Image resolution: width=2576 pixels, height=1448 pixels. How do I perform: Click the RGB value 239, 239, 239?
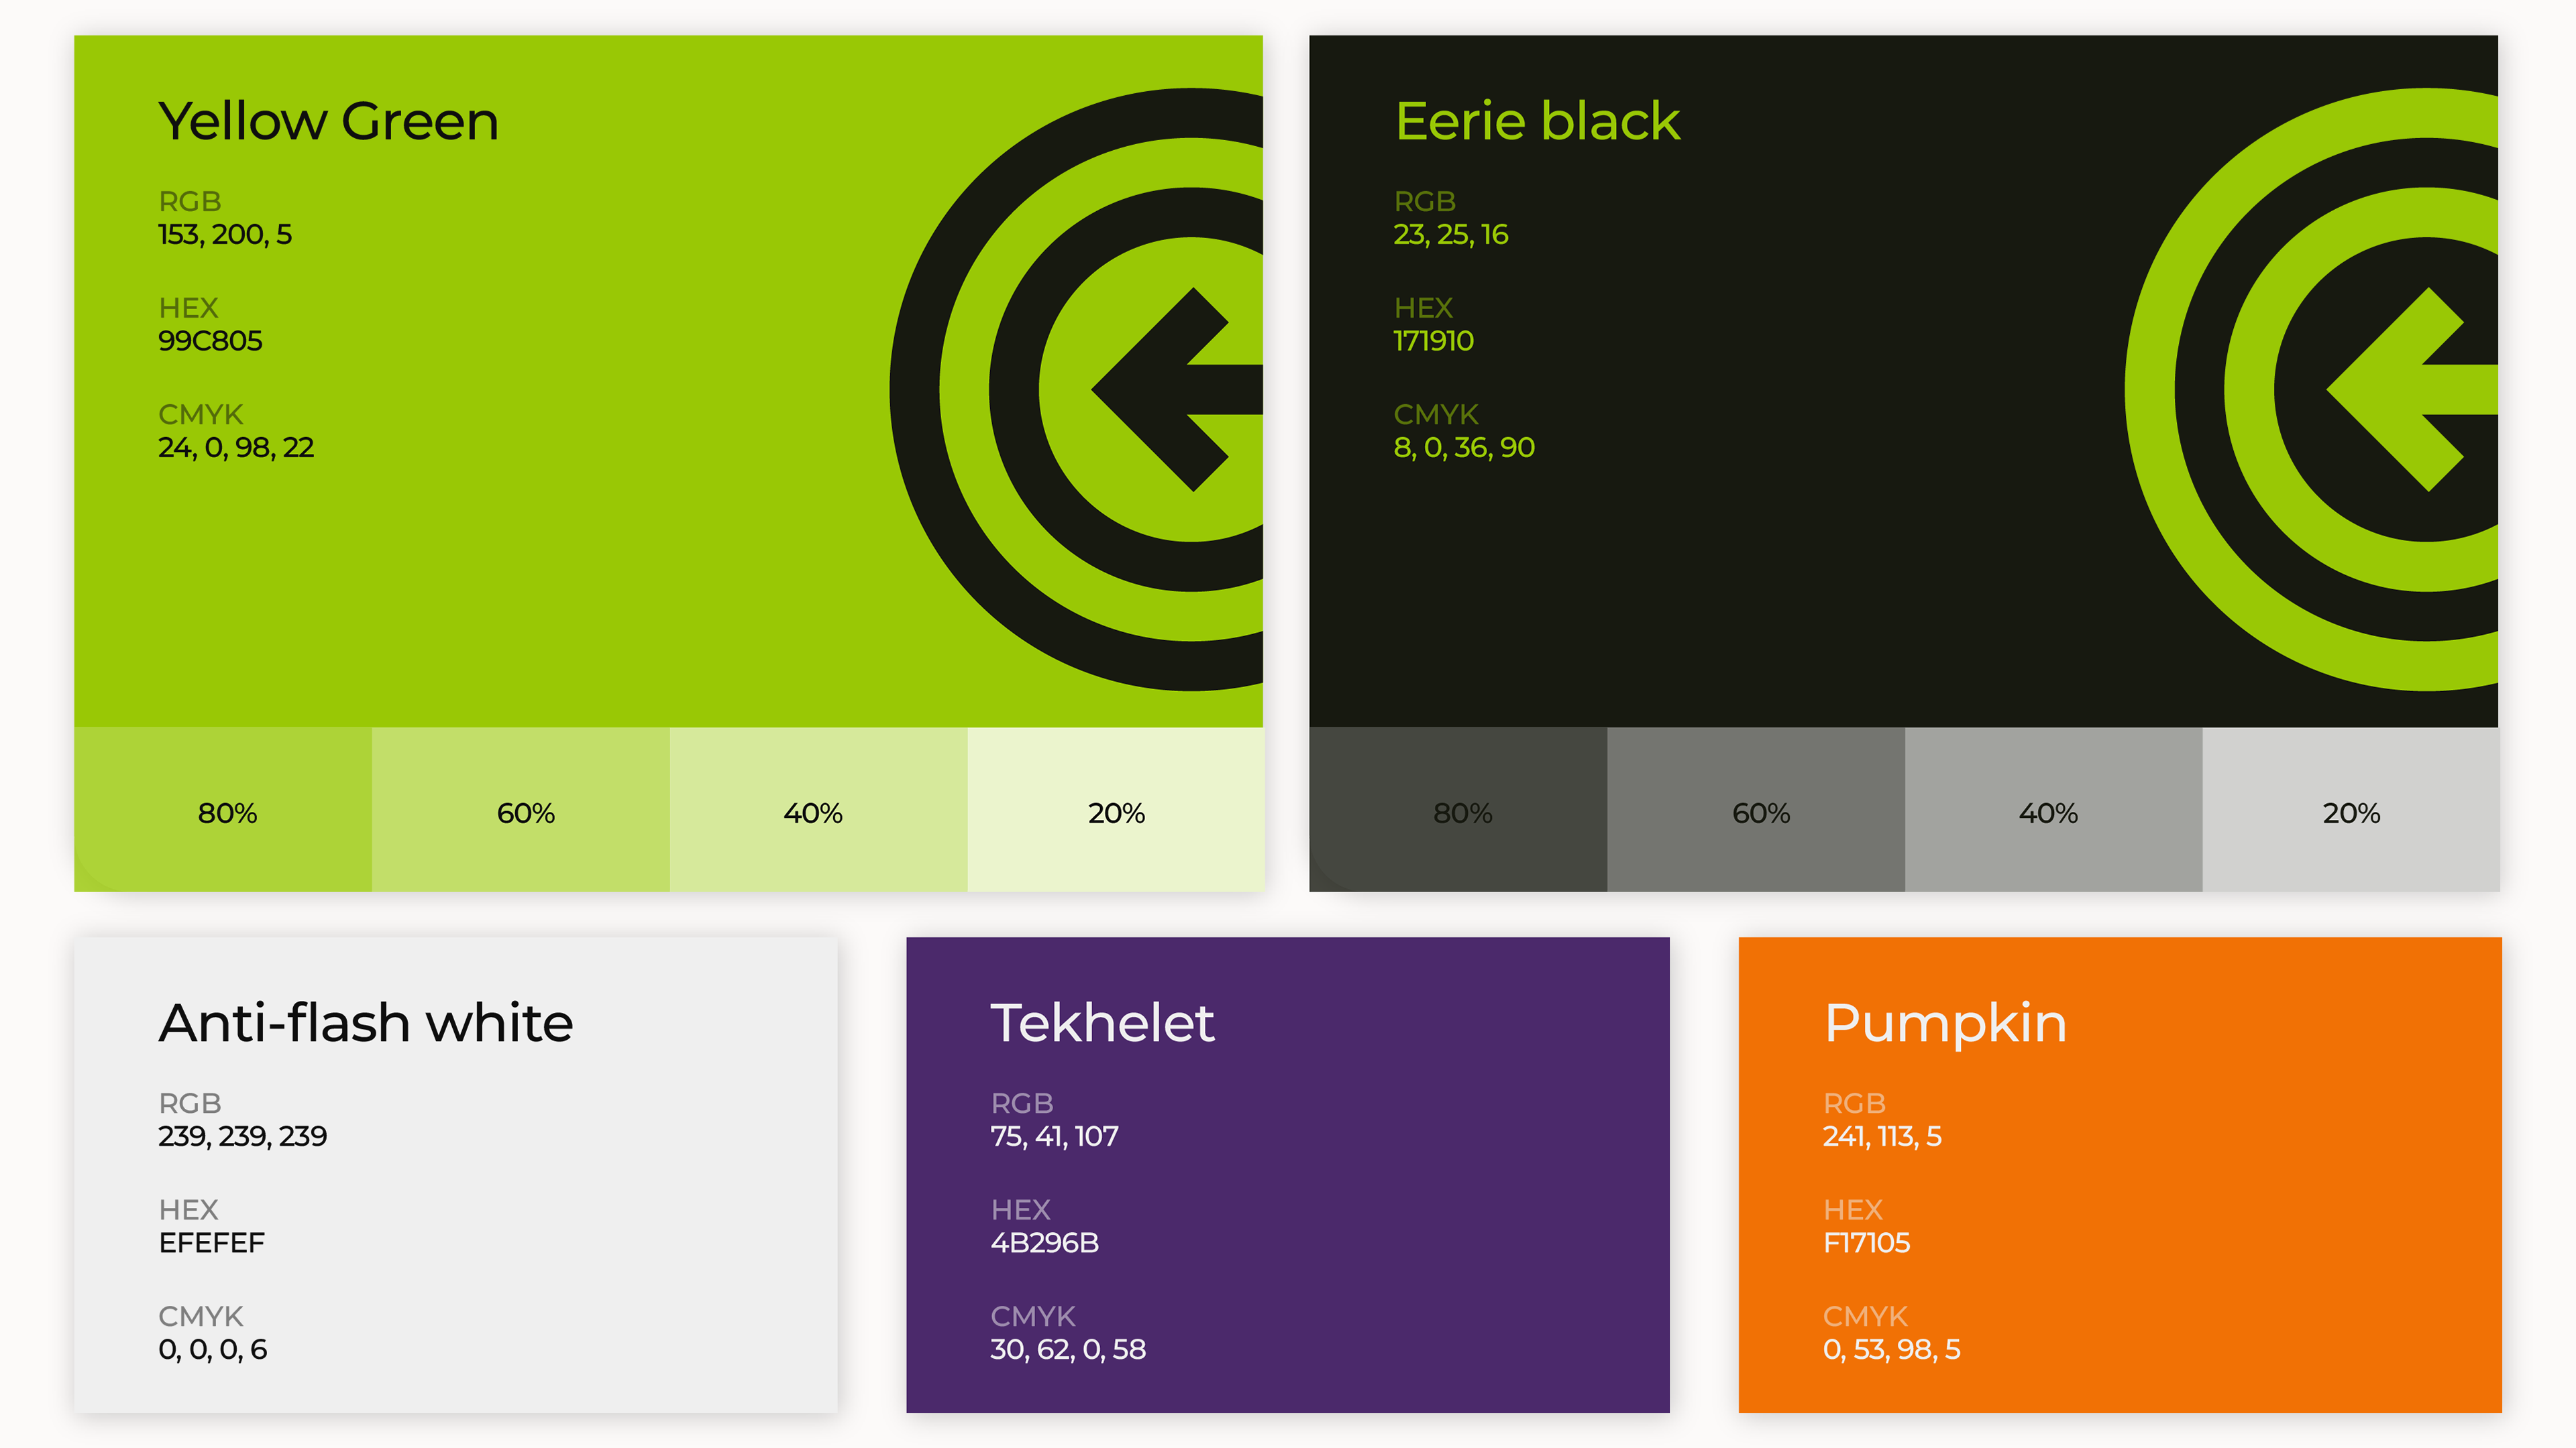coord(242,1136)
